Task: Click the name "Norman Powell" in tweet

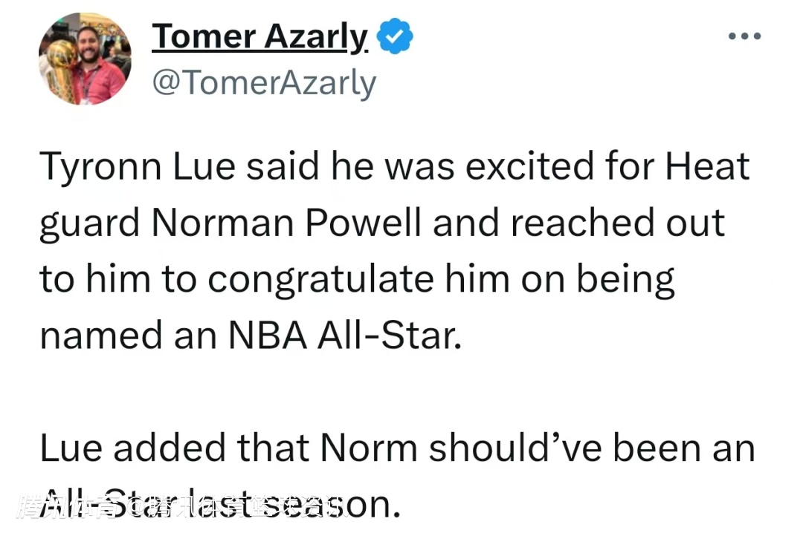Action: pos(286,223)
